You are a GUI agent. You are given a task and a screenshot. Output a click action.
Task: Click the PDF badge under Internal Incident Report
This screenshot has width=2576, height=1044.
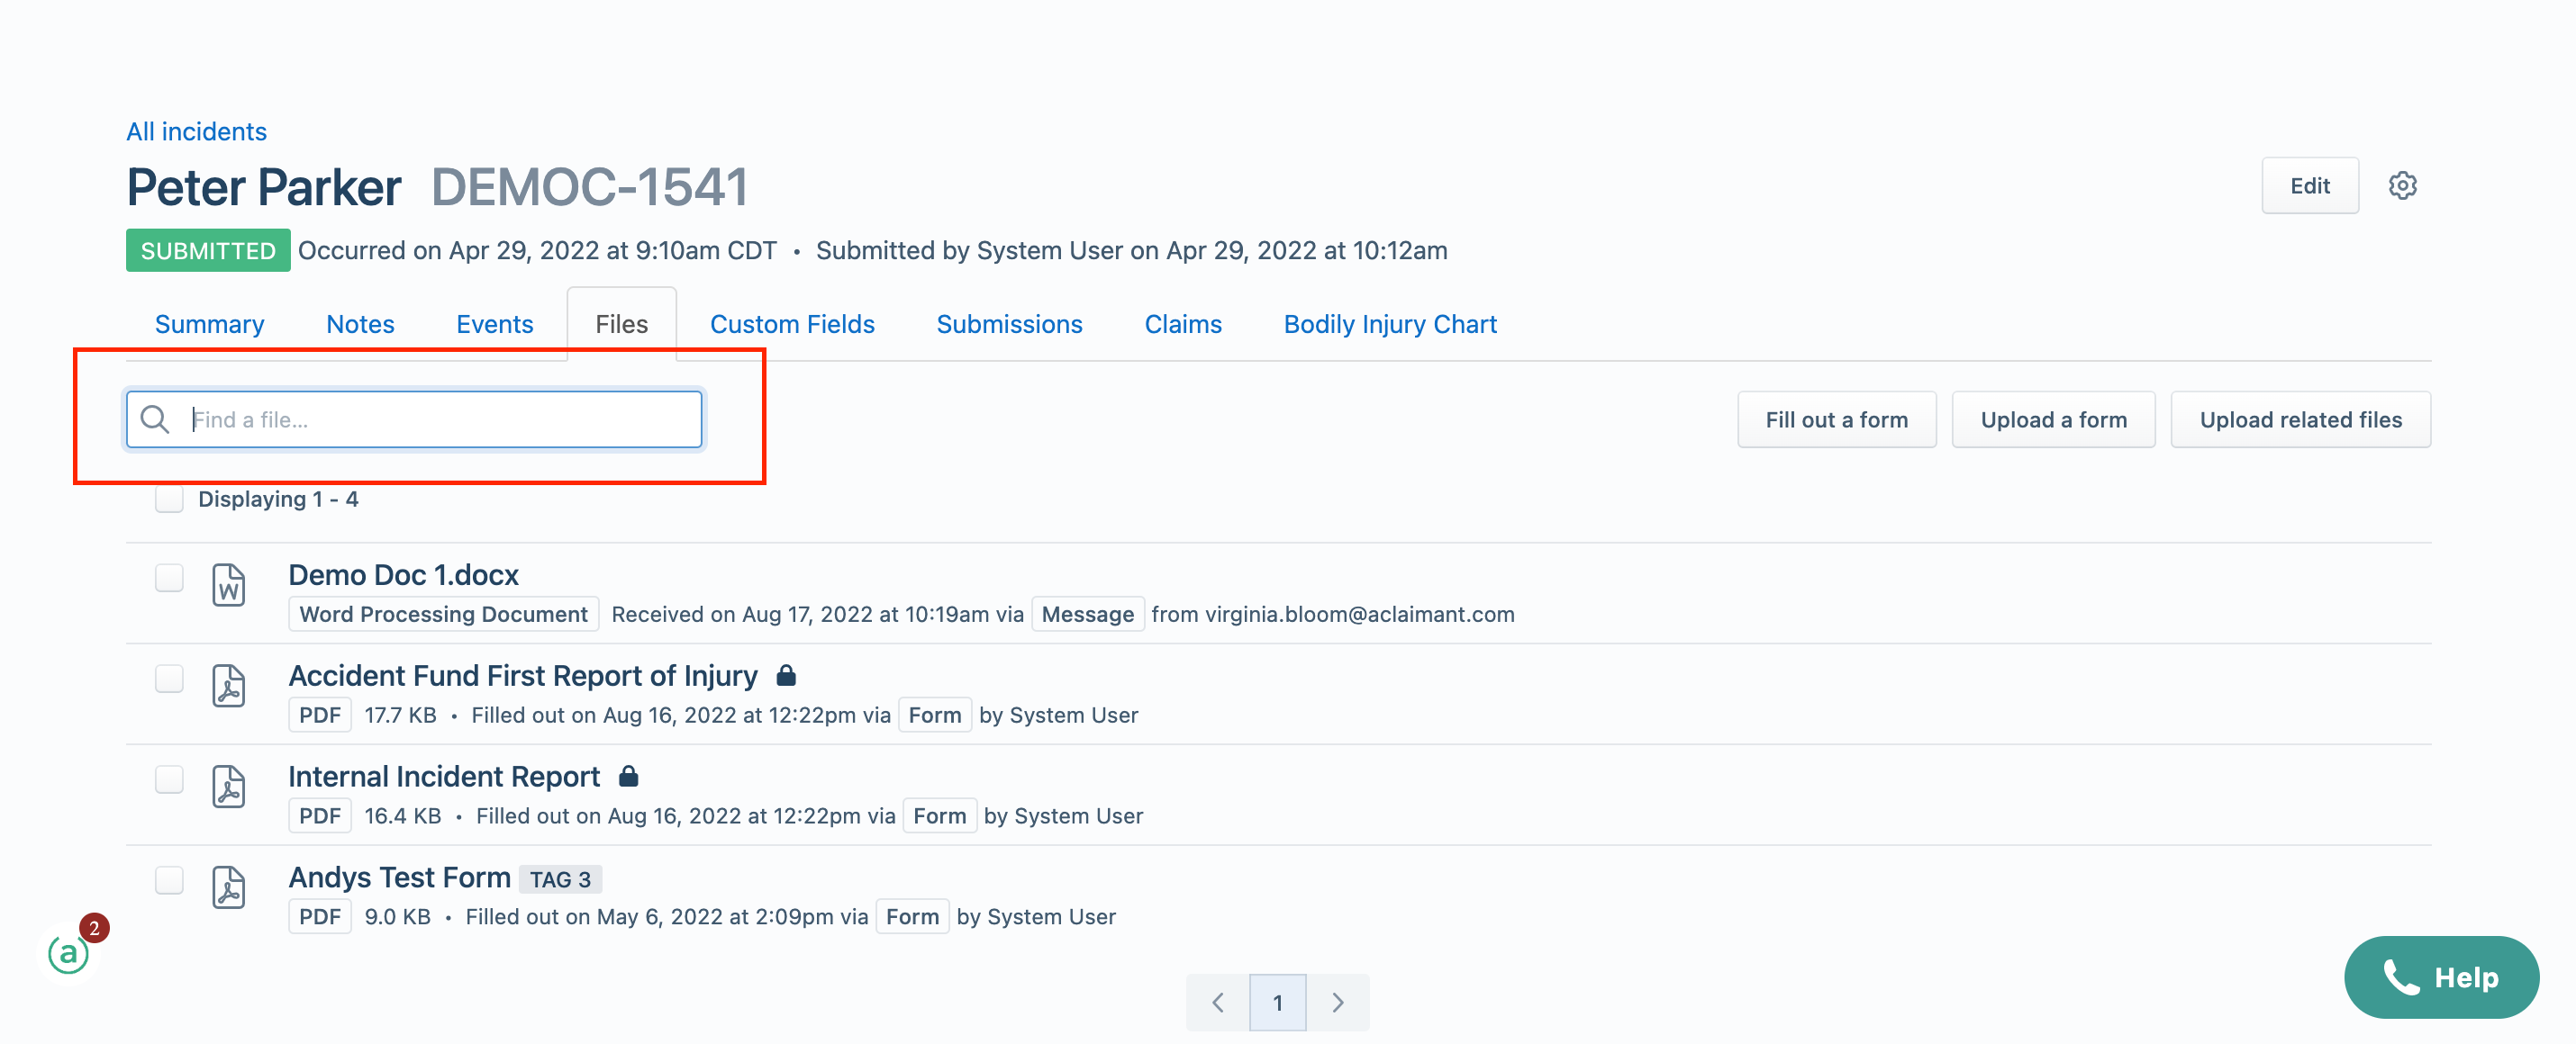(320, 816)
